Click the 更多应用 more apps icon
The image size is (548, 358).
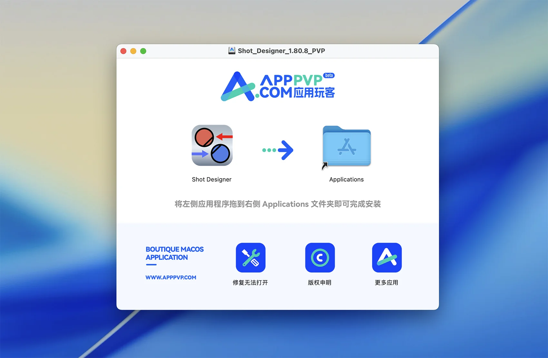coord(387,257)
